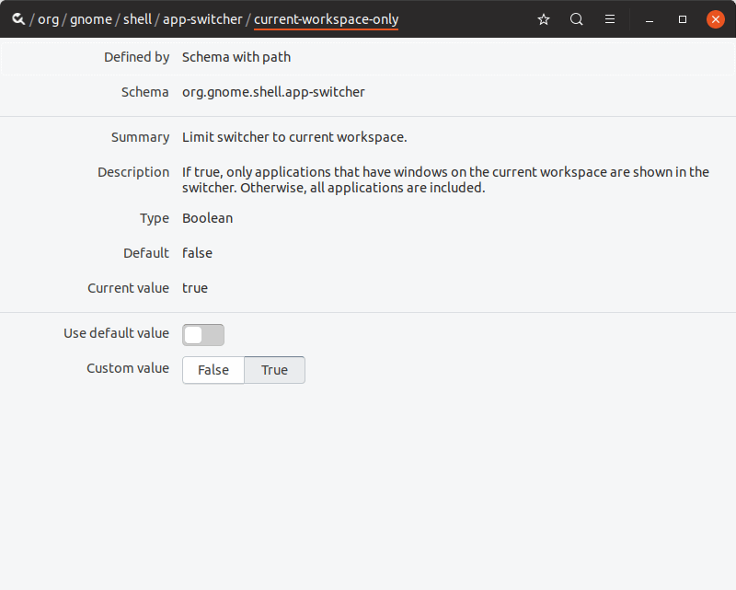Screen dimensions: 736x590
Task: Click the Boolean type value
Action: click(208, 218)
